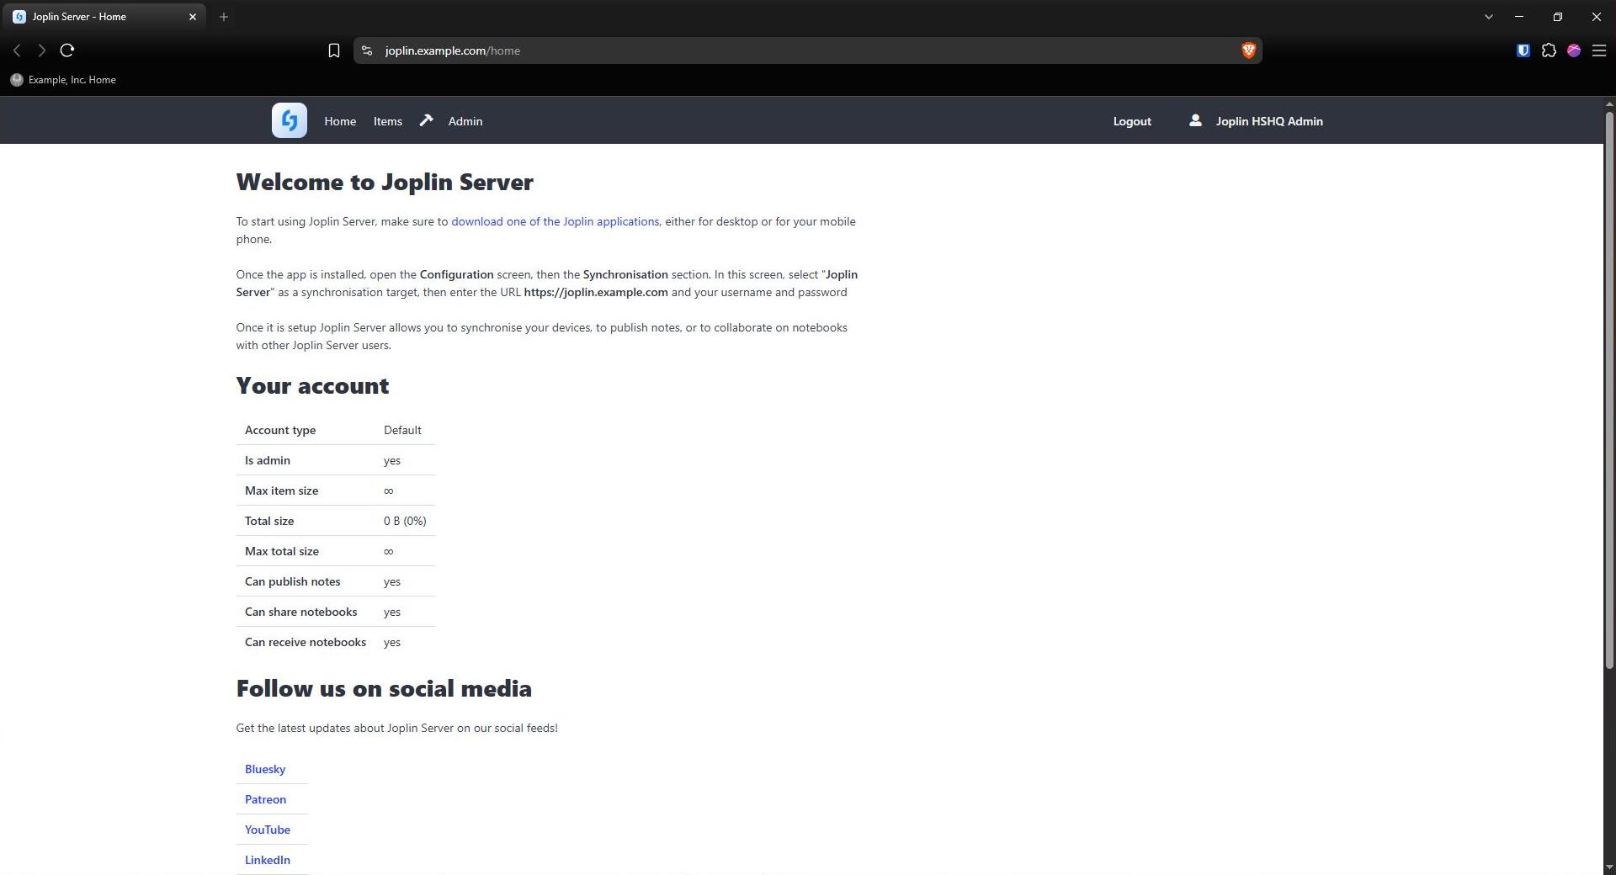Click the bold 'Configuration' word
This screenshot has width=1616, height=875.
pos(456,274)
